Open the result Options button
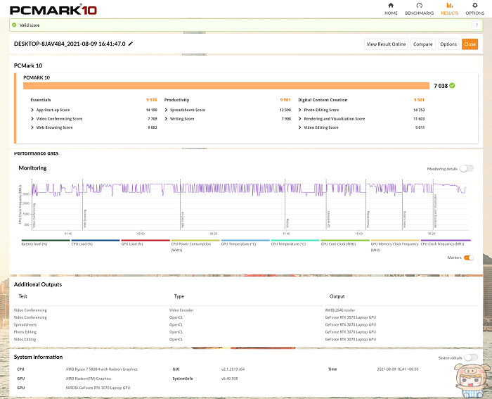The width and height of the screenshot is (492, 399). click(x=448, y=44)
